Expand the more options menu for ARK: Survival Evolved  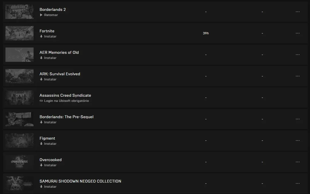pos(298,76)
